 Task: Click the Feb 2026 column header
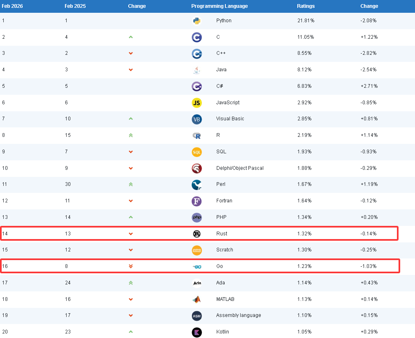pos(12,6)
